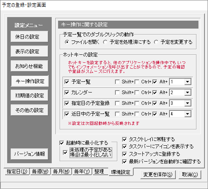This screenshot has width=208, height=189.
Task: Open the key dropdown showing 3
Action: (188, 103)
